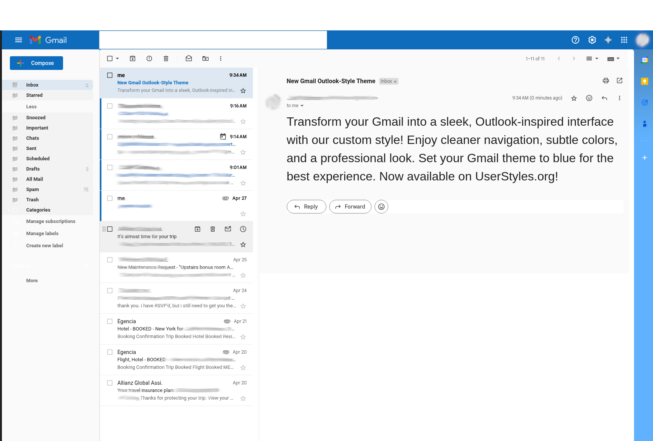
Task: Delete the selected email with the trash icon
Action: tap(166, 58)
